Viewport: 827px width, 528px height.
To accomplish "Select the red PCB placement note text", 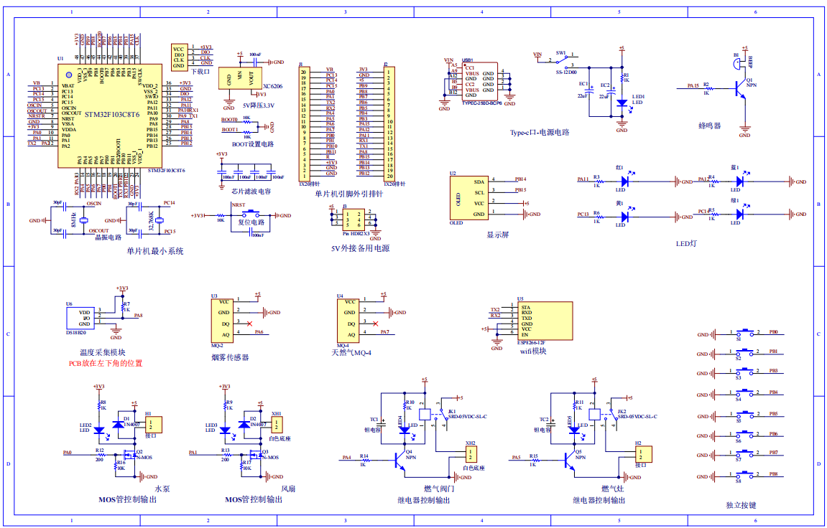I will pos(105,364).
